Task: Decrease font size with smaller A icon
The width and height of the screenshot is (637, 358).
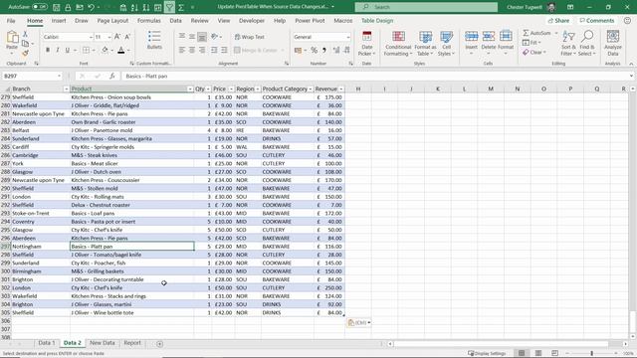Action: click(x=127, y=37)
